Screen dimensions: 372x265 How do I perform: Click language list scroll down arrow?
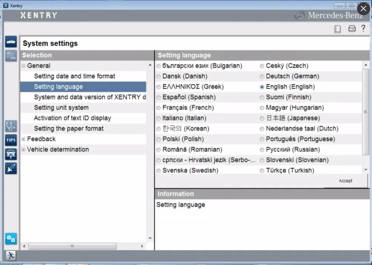tap(366, 170)
